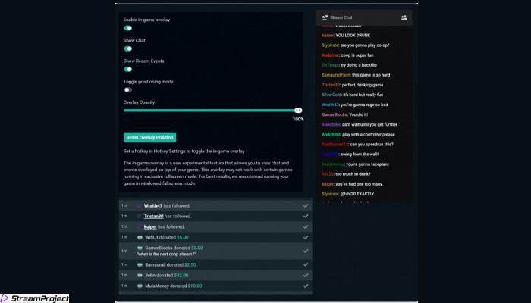
Task: Enable the Toggle positioning mode switch
Action: [128, 90]
